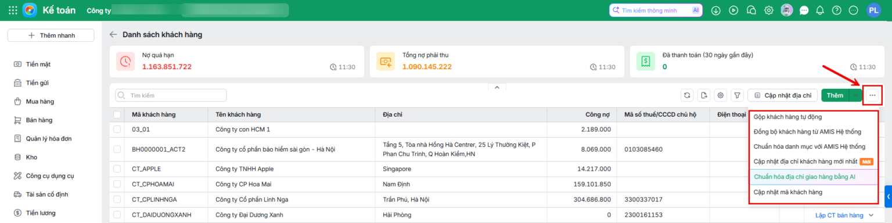
Task: Open the settings gear in the top bar
Action: pos(769,10)
